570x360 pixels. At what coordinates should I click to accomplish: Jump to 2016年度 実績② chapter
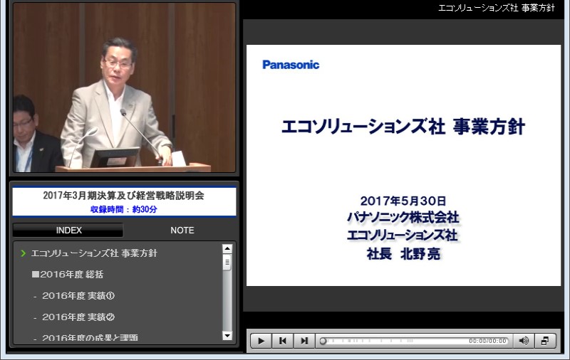point(78,317)
